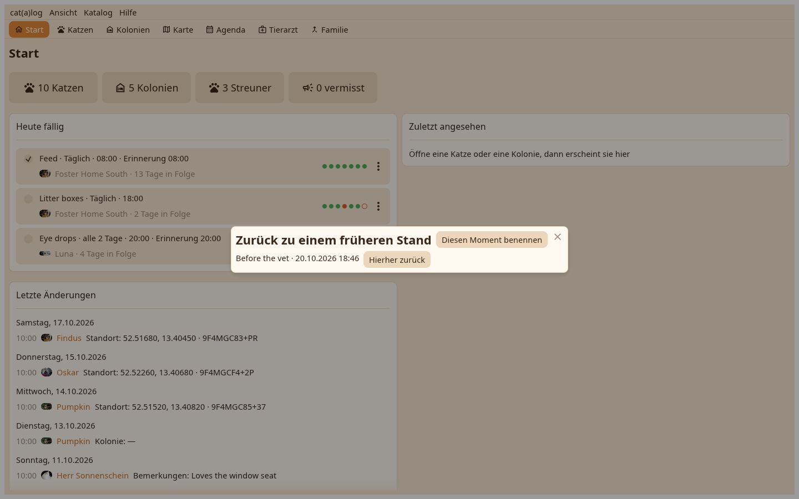Image resolution: width=799 pixels, height=499 pixels.
Task: Click the cat avatar in the Feed task row
Action: click(x=45, y=174)
